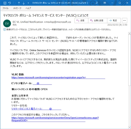Open the VLSC registration.aspx link

(x=58, y=77)
